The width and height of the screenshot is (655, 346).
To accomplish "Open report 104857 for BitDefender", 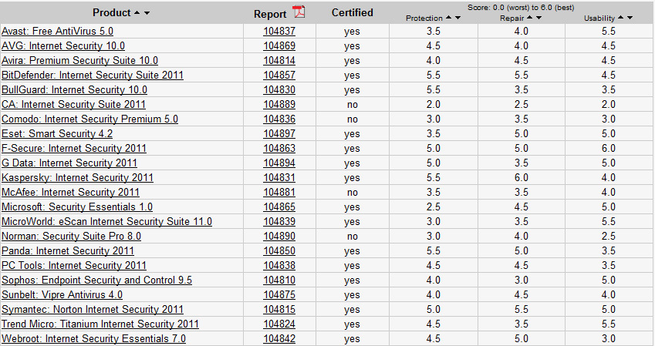I will pyautogui.click(x=279, y=75).
